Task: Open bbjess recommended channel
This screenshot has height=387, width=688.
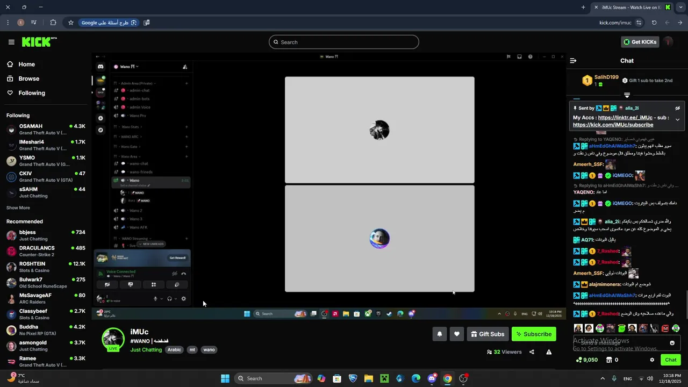Action: click(x=46, y=235)
